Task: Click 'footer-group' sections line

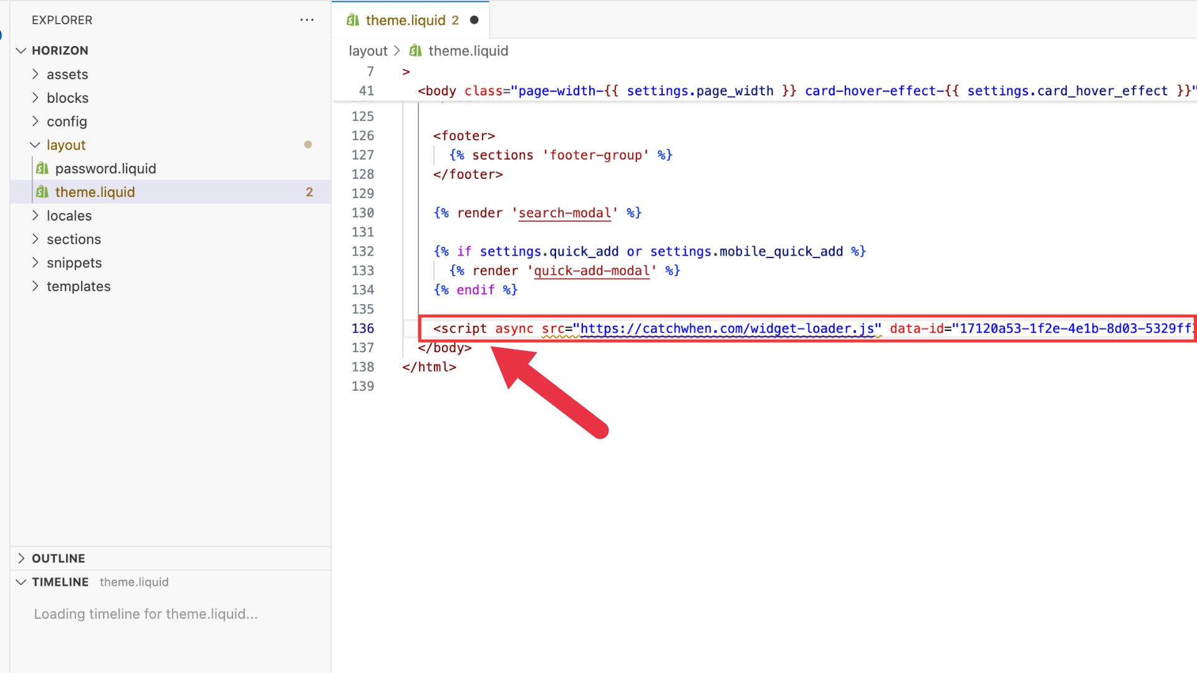Action: (x=560, y=155)
